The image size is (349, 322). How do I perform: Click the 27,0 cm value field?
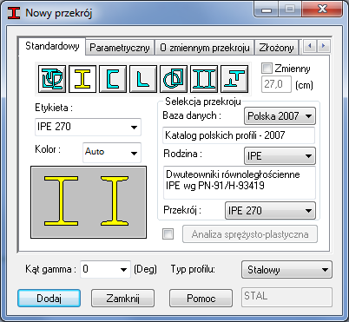pos(276,84)
